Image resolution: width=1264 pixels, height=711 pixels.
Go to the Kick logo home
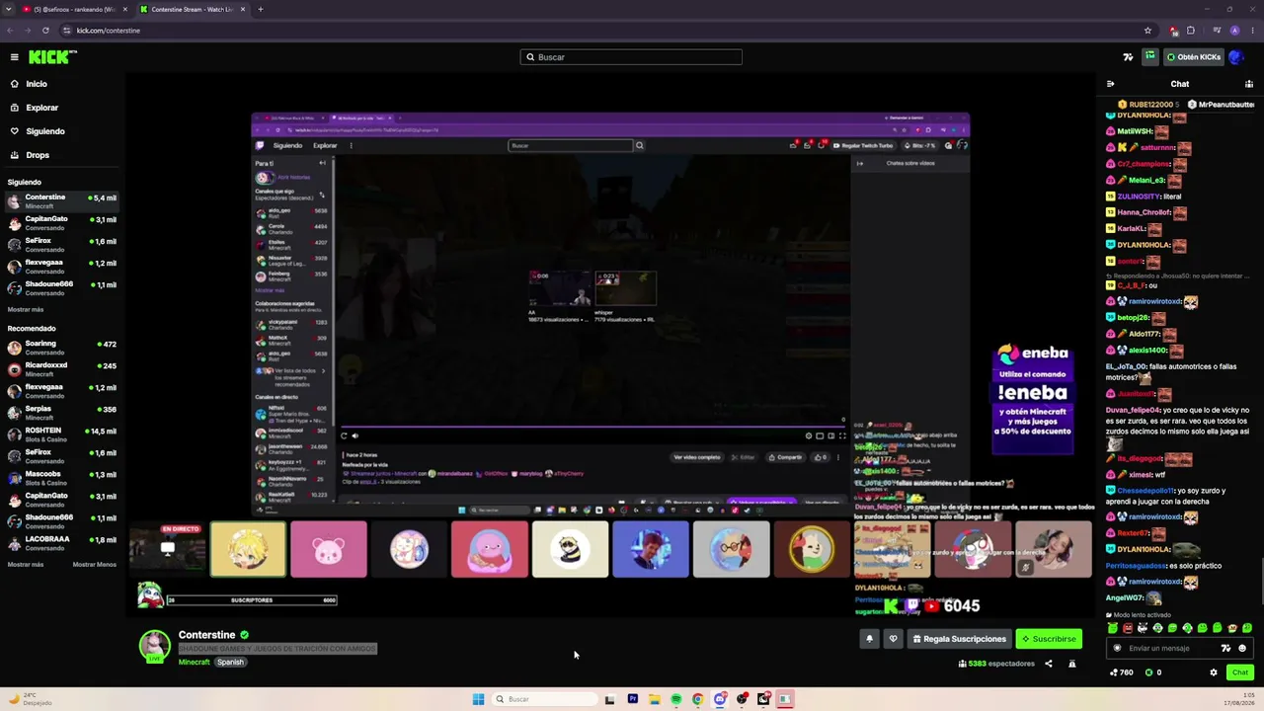[x=52, y=57]
